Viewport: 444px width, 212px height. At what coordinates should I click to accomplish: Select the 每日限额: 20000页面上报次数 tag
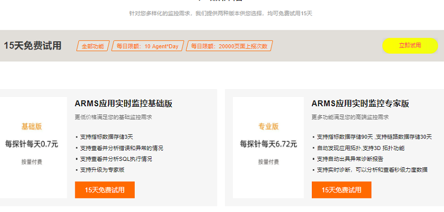(229, 46)
